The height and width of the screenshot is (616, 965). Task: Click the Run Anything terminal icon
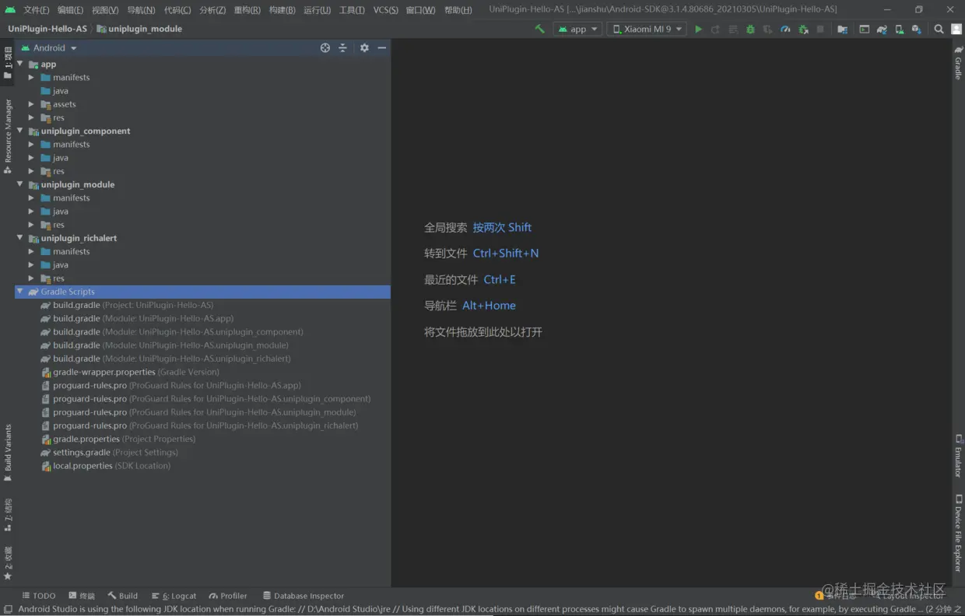[x=865, y=29]
